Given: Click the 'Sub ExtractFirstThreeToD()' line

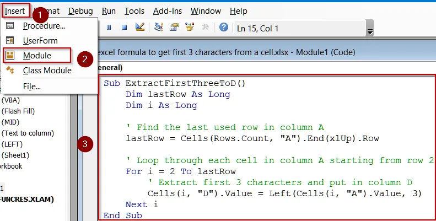Looking at the screenshot, I should [174, 83].
